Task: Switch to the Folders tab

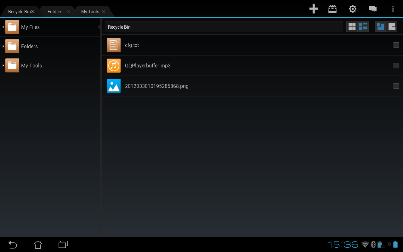Action: point(55,11)
